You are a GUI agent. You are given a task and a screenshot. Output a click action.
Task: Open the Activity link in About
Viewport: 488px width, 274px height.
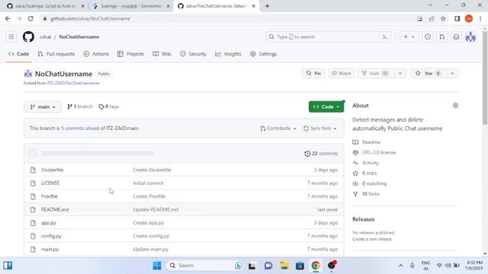(371, 163)
